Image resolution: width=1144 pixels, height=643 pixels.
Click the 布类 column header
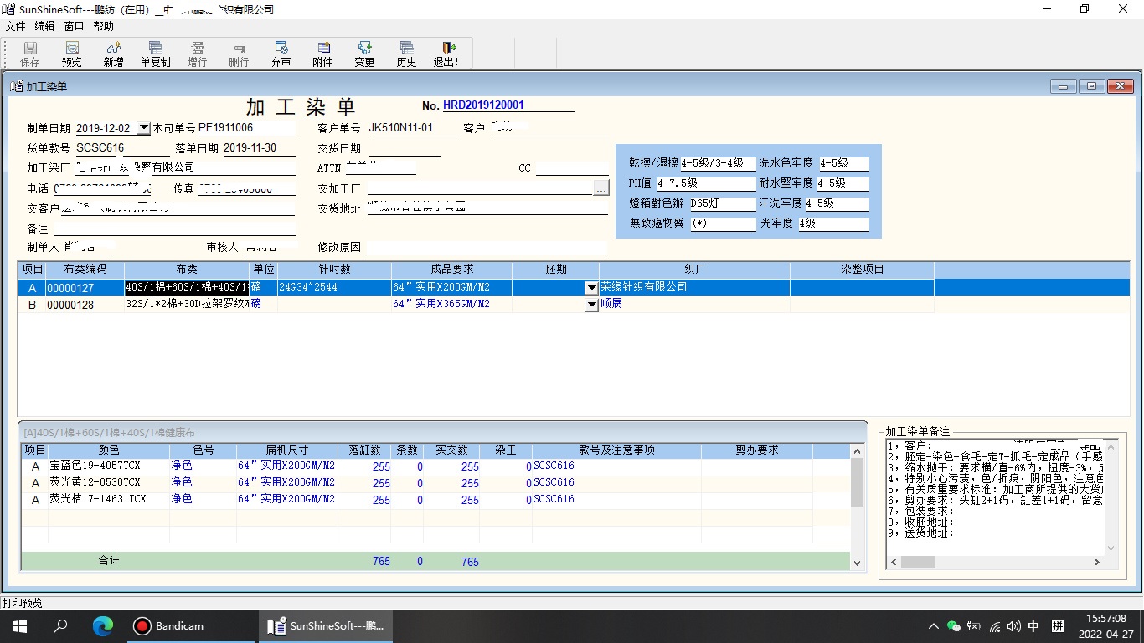coord(187,270)
